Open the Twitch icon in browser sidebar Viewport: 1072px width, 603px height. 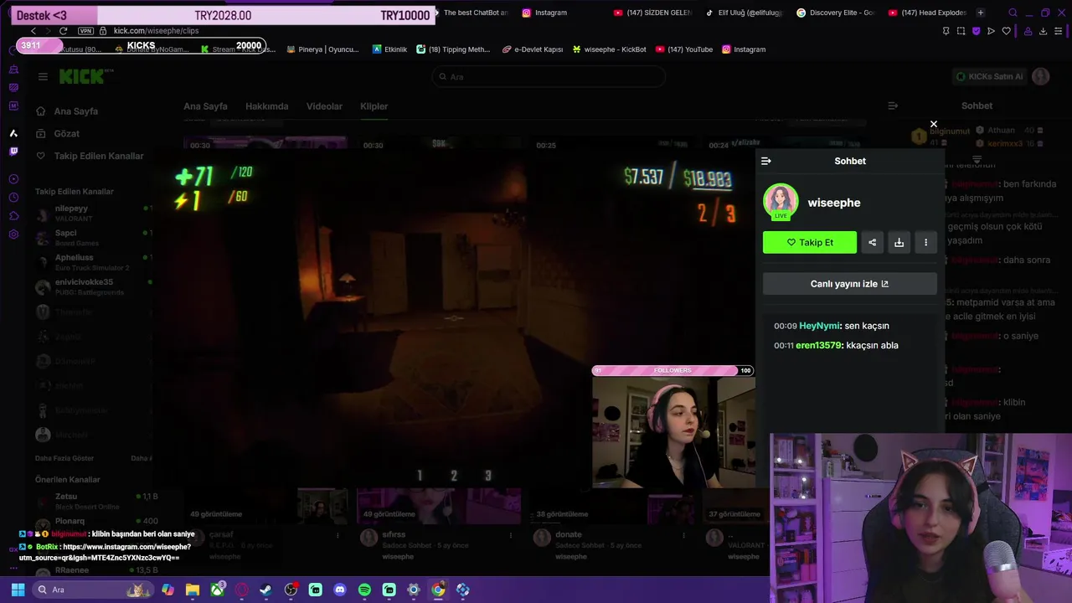click(x=13, y=152)
